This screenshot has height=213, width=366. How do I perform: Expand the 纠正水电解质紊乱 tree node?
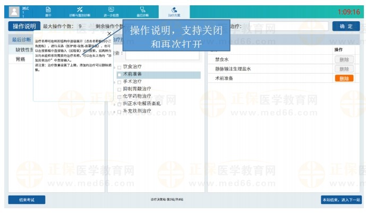(x=114, y=104)
